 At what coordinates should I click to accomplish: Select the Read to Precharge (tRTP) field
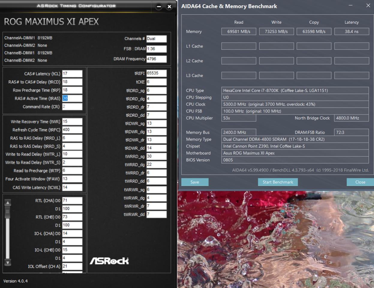click(x=72, y=171)
